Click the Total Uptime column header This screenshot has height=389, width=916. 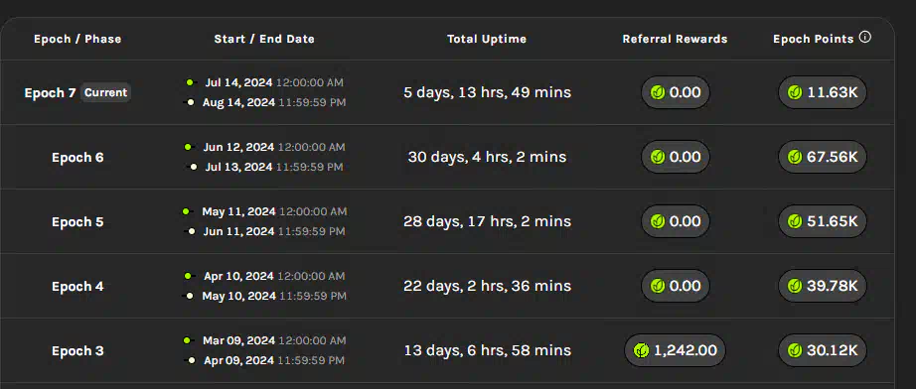(487, 39)
